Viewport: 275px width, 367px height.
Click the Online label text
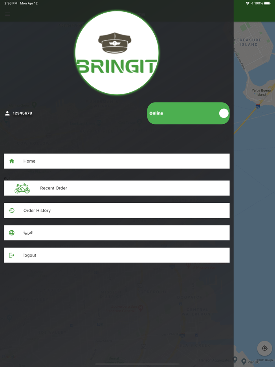coord(156,113)
